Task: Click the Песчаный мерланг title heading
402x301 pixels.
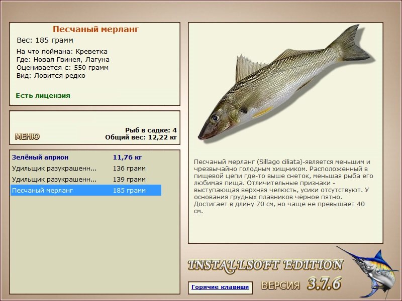Action: pyautogui.click(x=95, y=29)
